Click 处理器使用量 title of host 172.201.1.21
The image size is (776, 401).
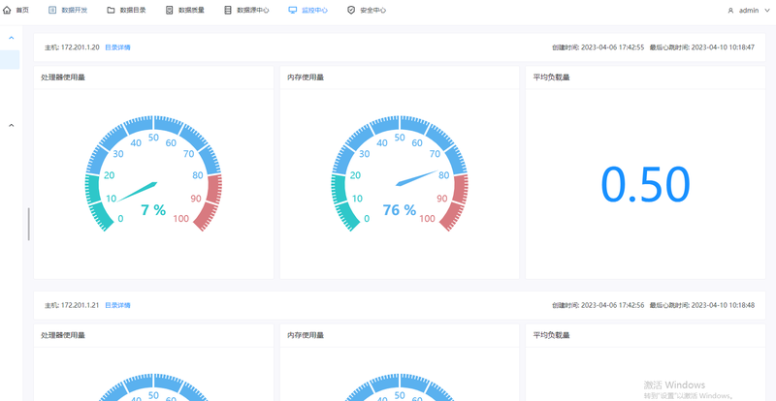63,335
